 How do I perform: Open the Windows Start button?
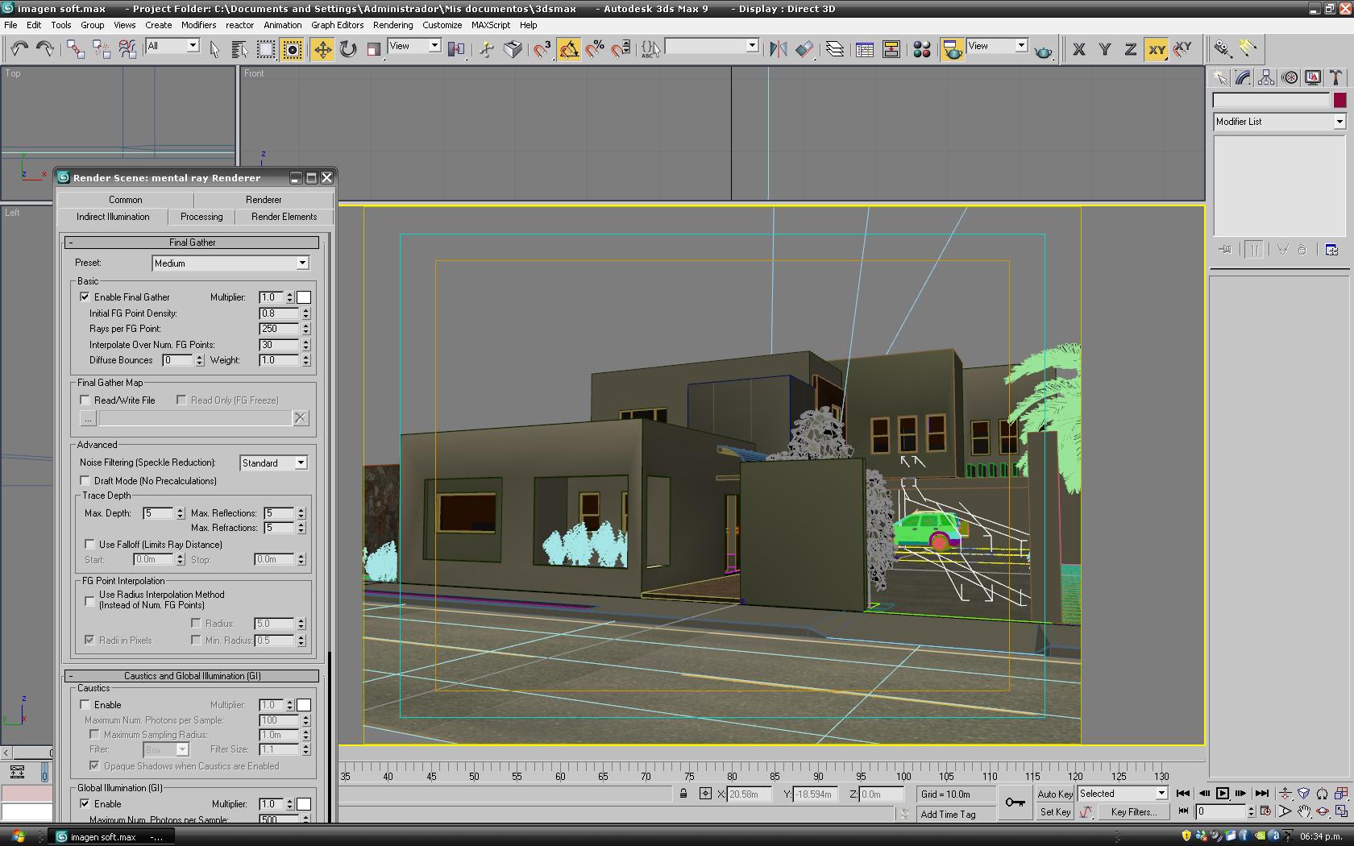tap(18, 836)
